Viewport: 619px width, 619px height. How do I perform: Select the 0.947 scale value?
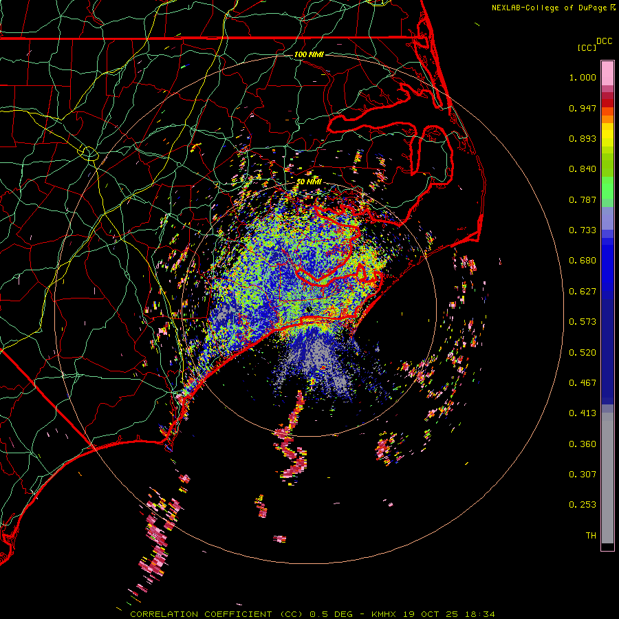[583, 108]
